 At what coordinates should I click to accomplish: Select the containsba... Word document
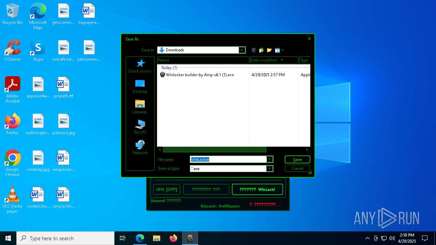38,198
